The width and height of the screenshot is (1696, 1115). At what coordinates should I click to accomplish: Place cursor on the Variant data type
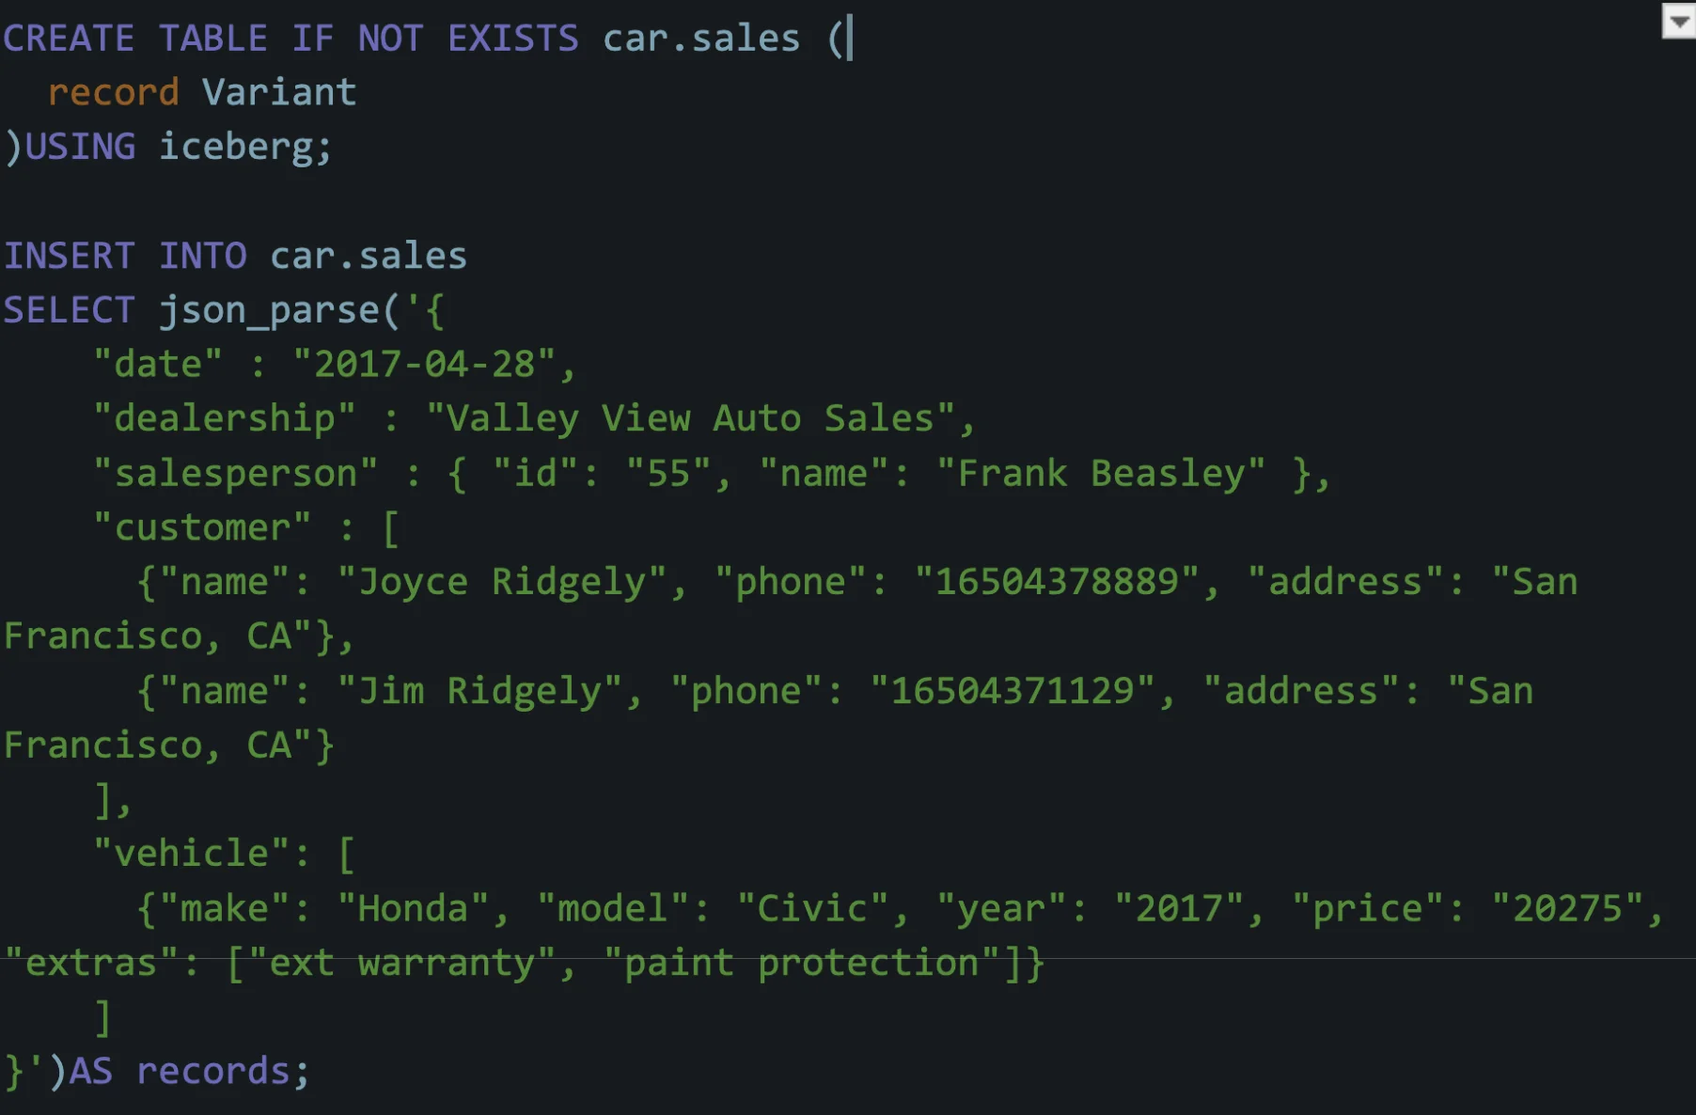(279, 92)
